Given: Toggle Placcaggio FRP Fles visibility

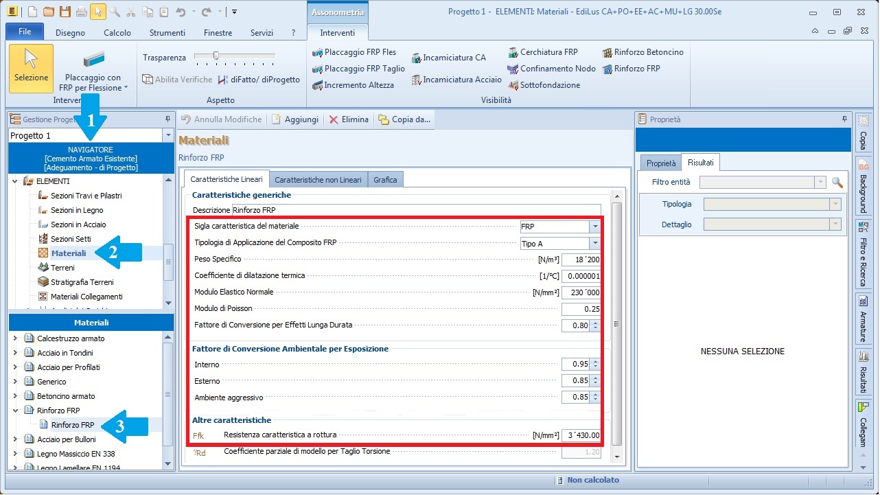Looking at the screenshot, I should (x=354, y=52).
